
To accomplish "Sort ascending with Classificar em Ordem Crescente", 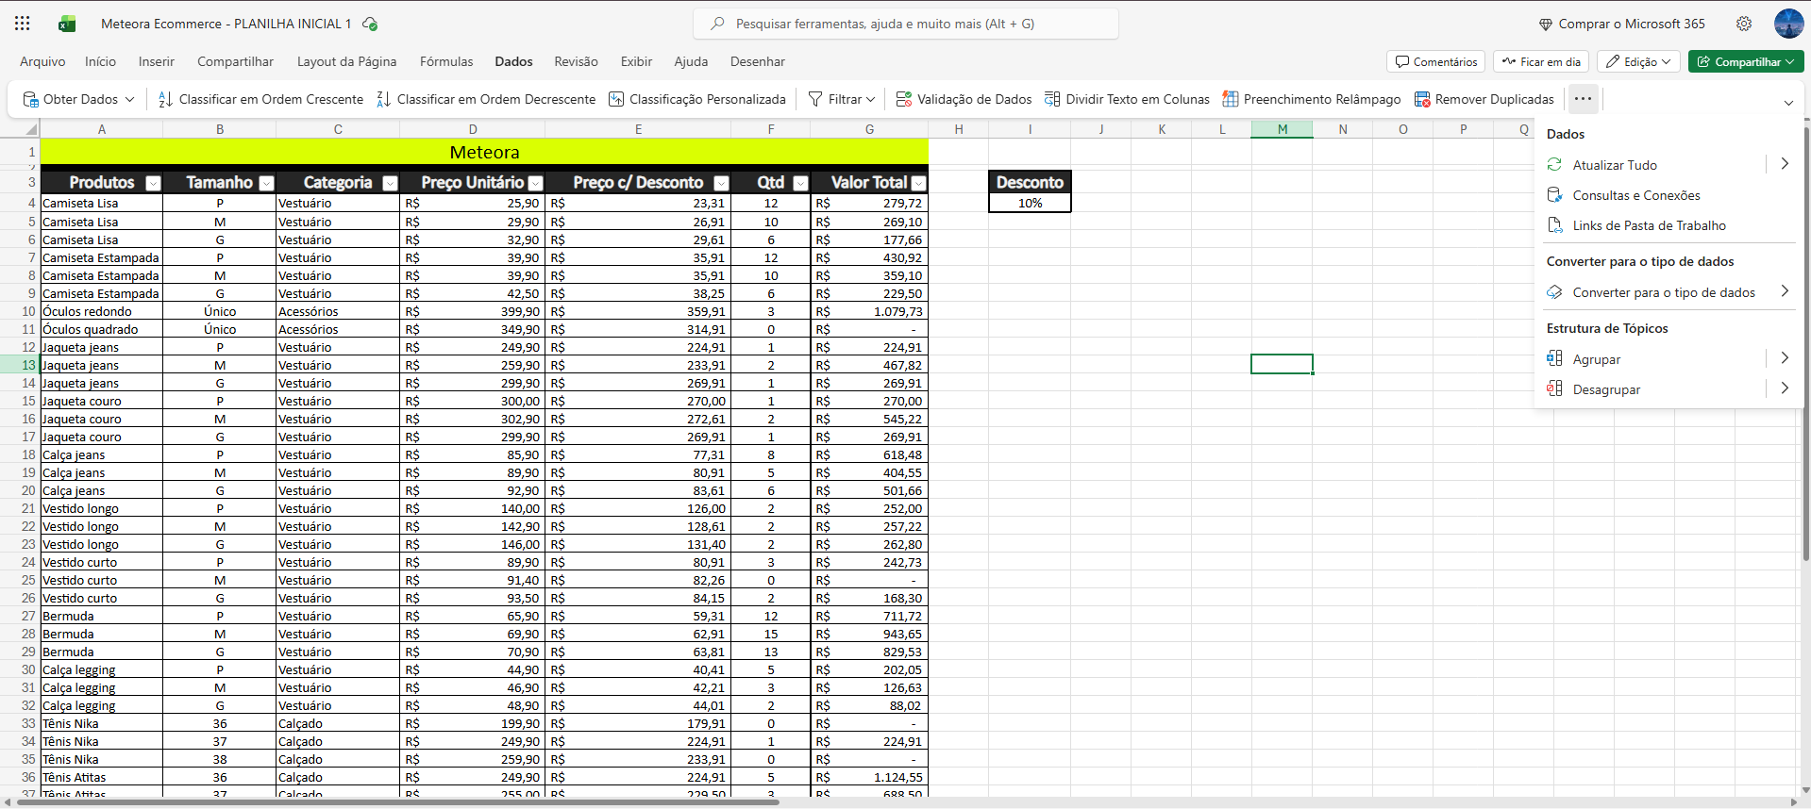I will coord(260,99).
